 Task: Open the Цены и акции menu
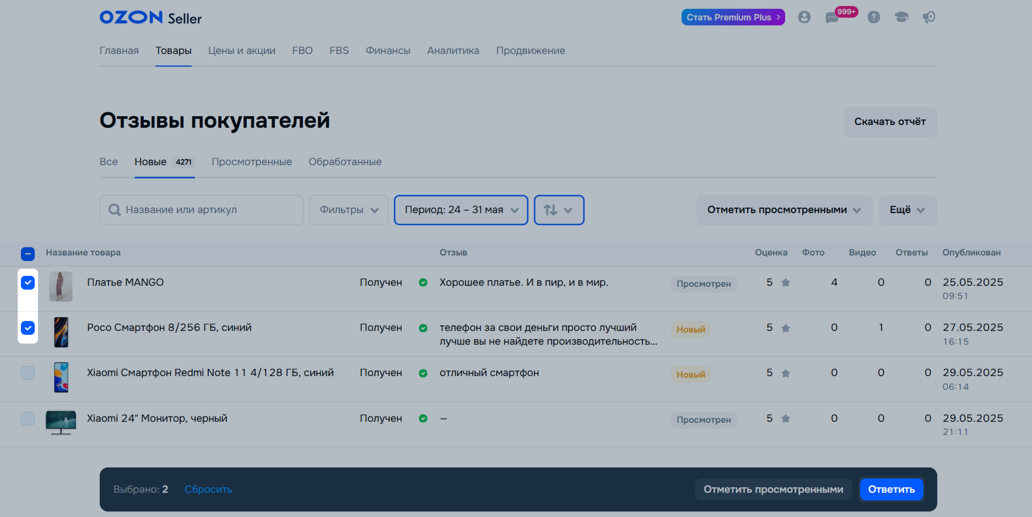(x=242, y=51)
